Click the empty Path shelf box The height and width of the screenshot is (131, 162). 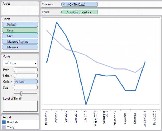tap(25, 70)
